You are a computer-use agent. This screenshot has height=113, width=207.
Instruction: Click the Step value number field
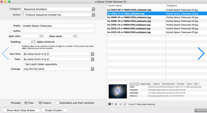[69, 36]
